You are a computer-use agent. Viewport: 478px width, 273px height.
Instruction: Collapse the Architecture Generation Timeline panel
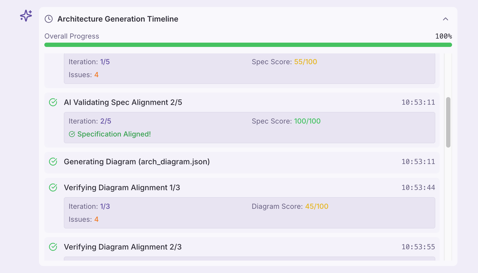click(x=445, y=19)
